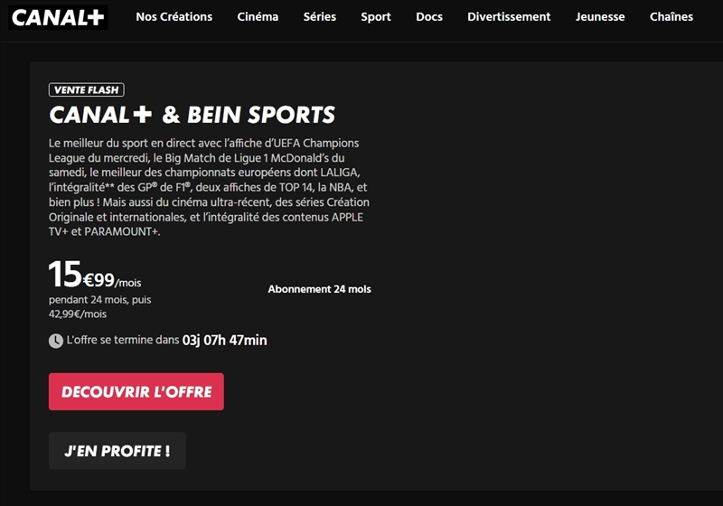Click the CANAL+ logo in the header
The height and width of the screenshot is (506, 723).
(x=58, y=17)
